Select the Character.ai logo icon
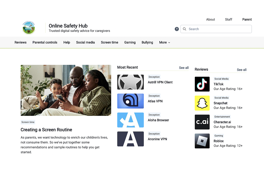 pos(202,122)
